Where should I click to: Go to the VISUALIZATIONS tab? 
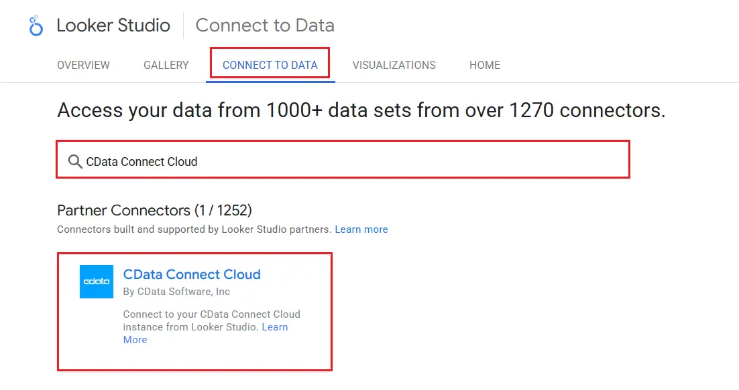[x=394, y=65]
